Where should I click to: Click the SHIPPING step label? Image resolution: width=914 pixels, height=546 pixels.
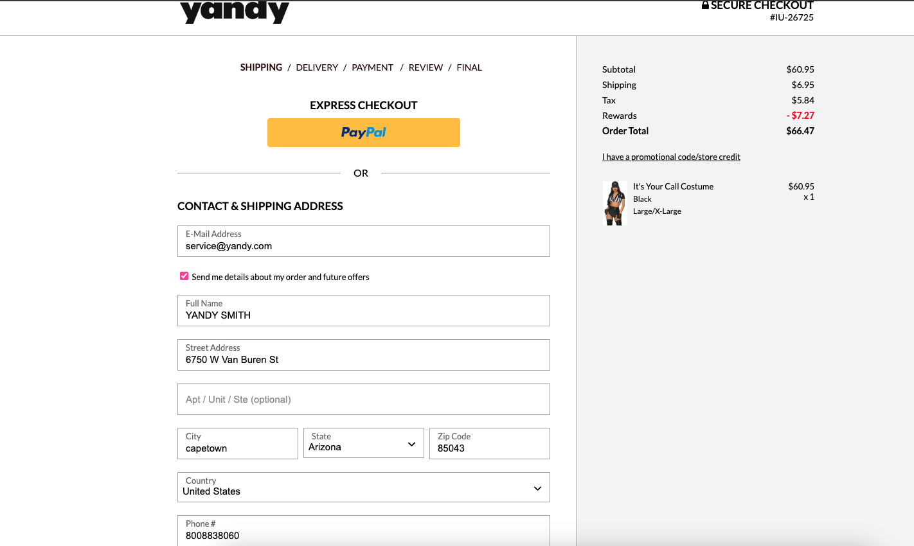point(261,67)
